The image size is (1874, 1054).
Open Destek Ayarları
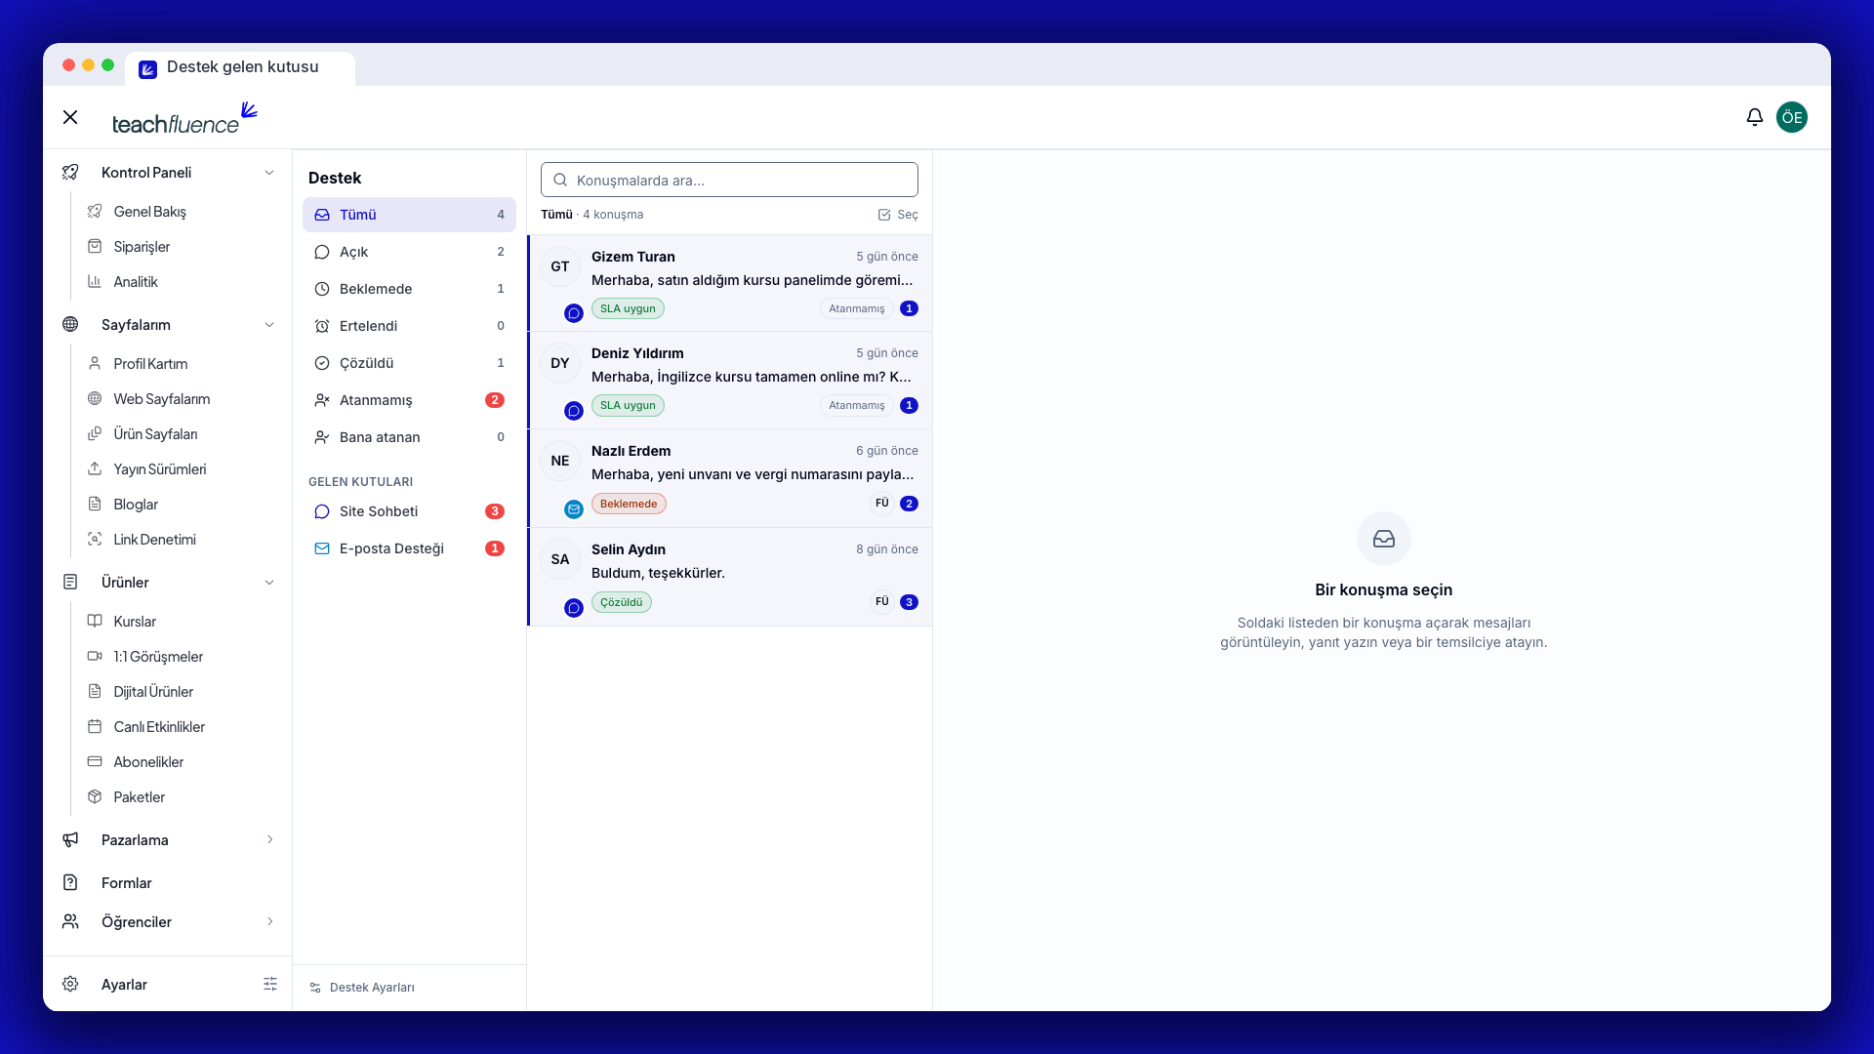[362, 988]
